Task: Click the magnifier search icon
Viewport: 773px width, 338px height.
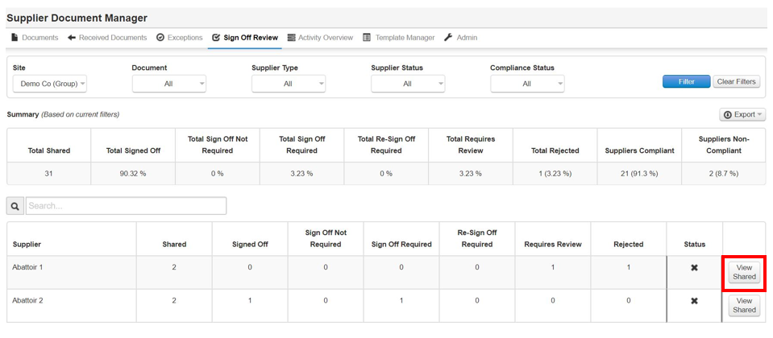Action: (x=15, y=206)
